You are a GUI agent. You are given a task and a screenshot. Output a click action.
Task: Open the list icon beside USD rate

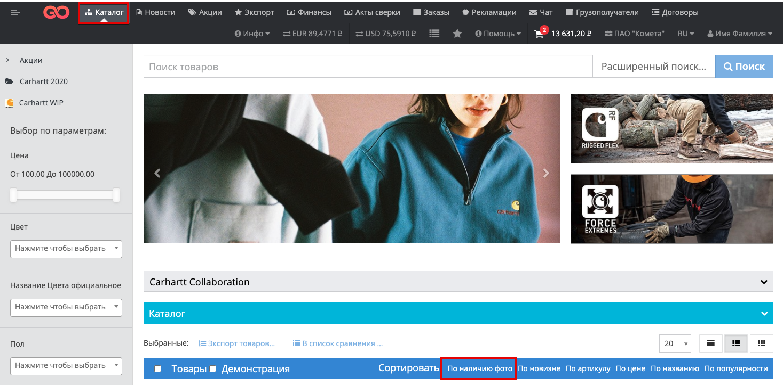434,34
